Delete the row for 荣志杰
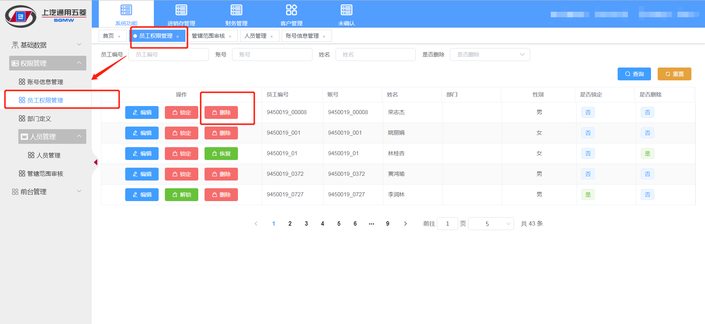Viewport: 705px width, 324px height. [221, 112]
